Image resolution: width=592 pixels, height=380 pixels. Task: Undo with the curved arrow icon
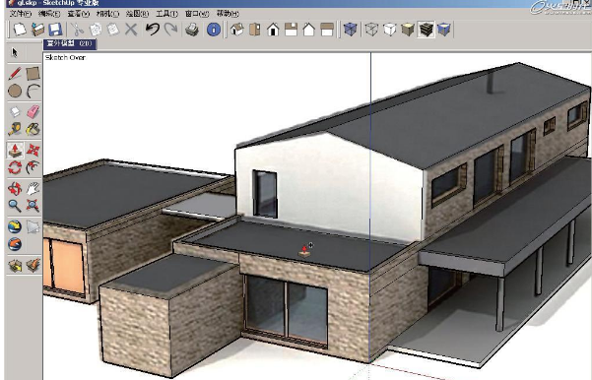point(152,30)
